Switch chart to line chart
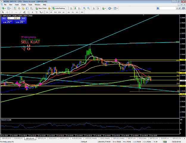This screenshot has height=143, width=186. [x=79, y=8]
